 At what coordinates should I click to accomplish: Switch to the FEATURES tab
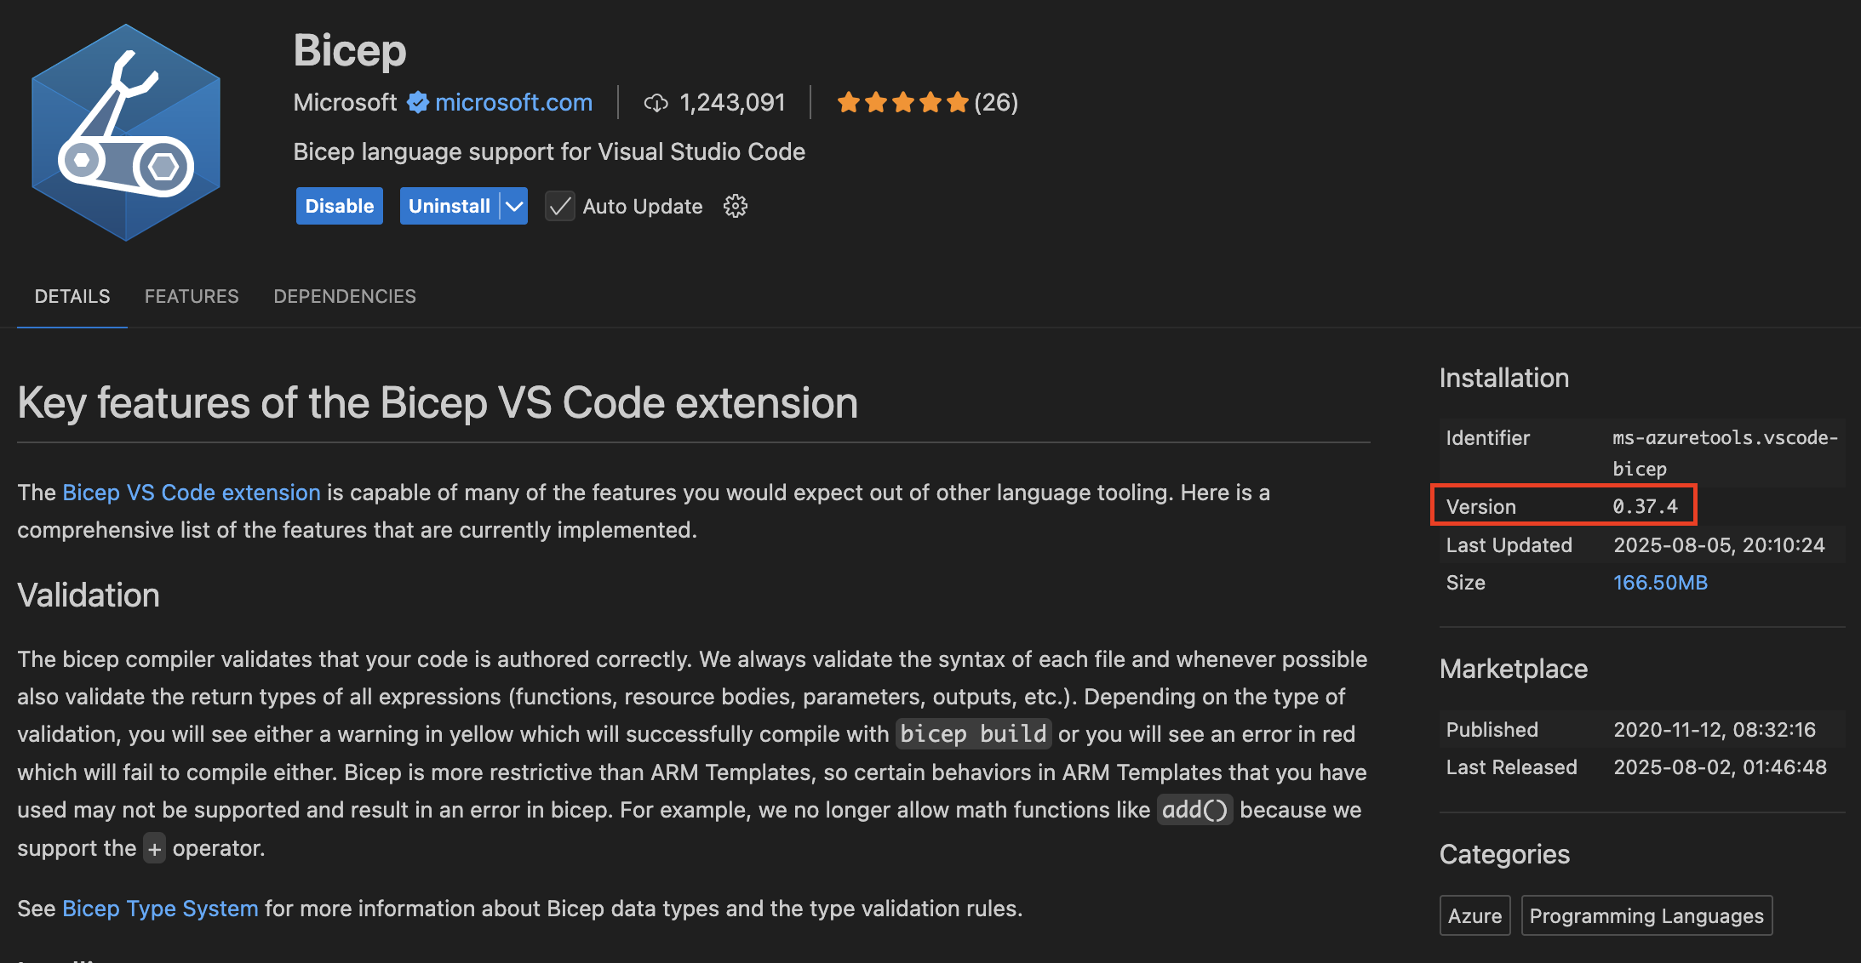(x=192, y=296)
